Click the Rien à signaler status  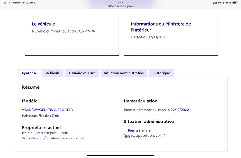[x=140, y=130]
